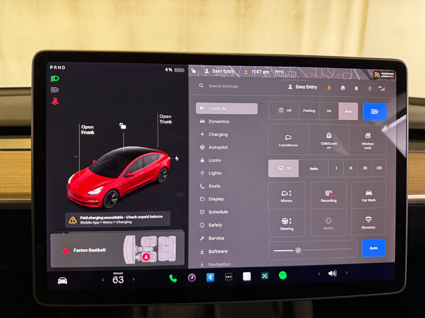Open the notes app icon in dock

coord(247,276)
